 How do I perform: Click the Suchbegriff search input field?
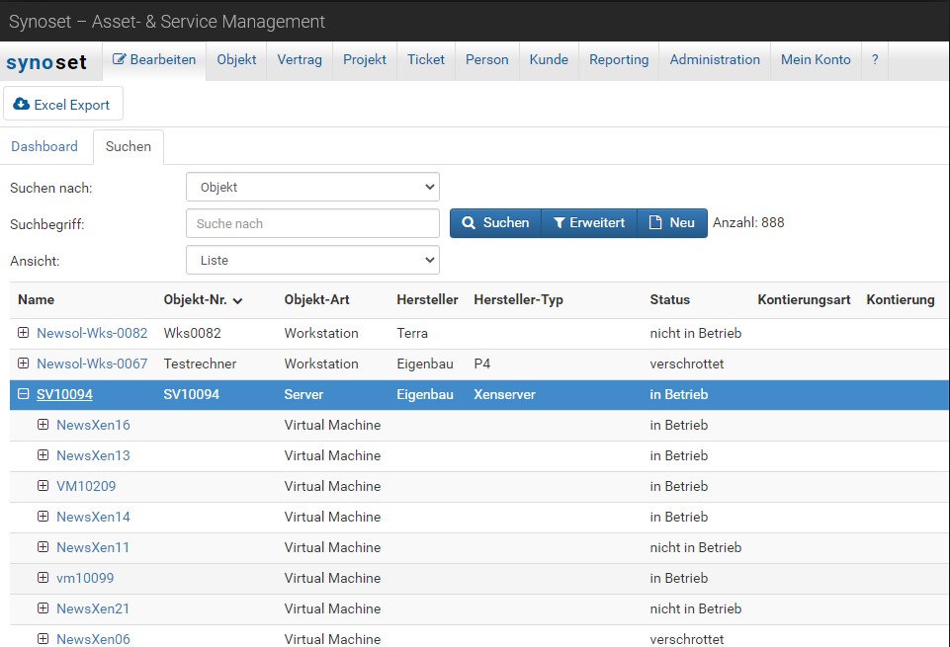[x=312, y=223]
